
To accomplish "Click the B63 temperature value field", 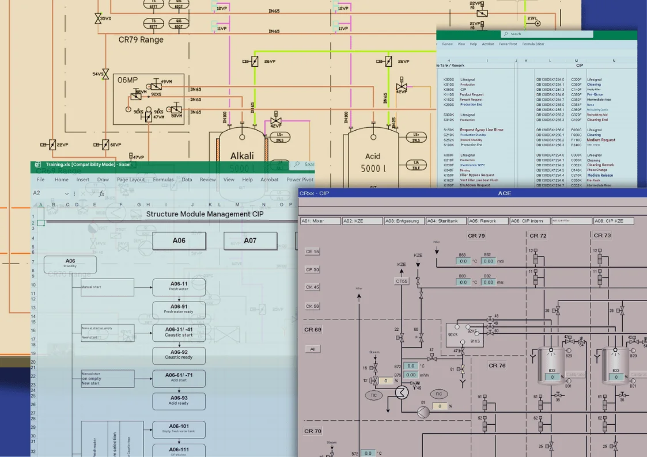I will click(x=463, y=261).
